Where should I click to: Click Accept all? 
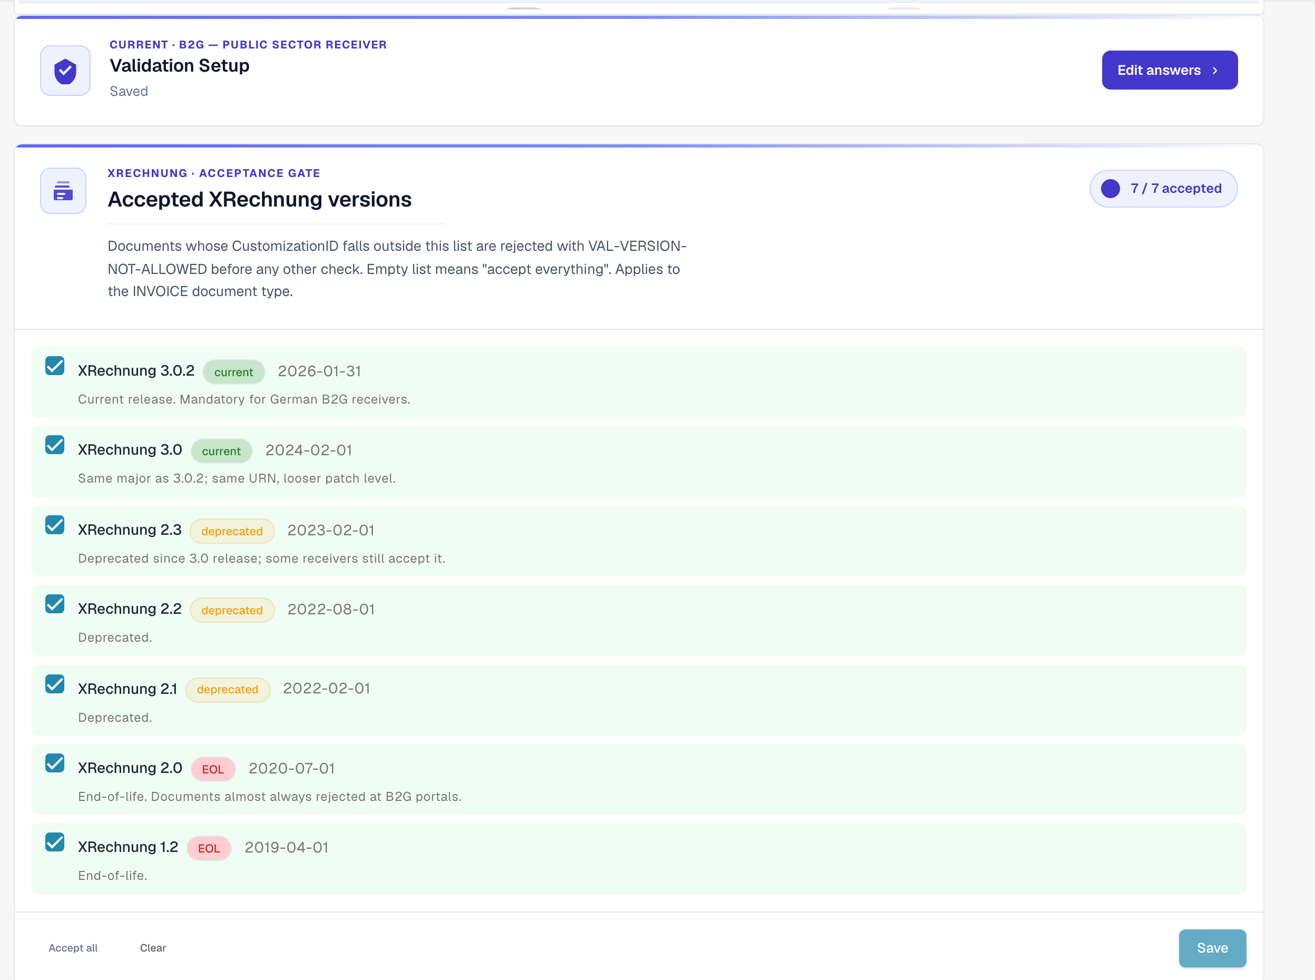73,948
